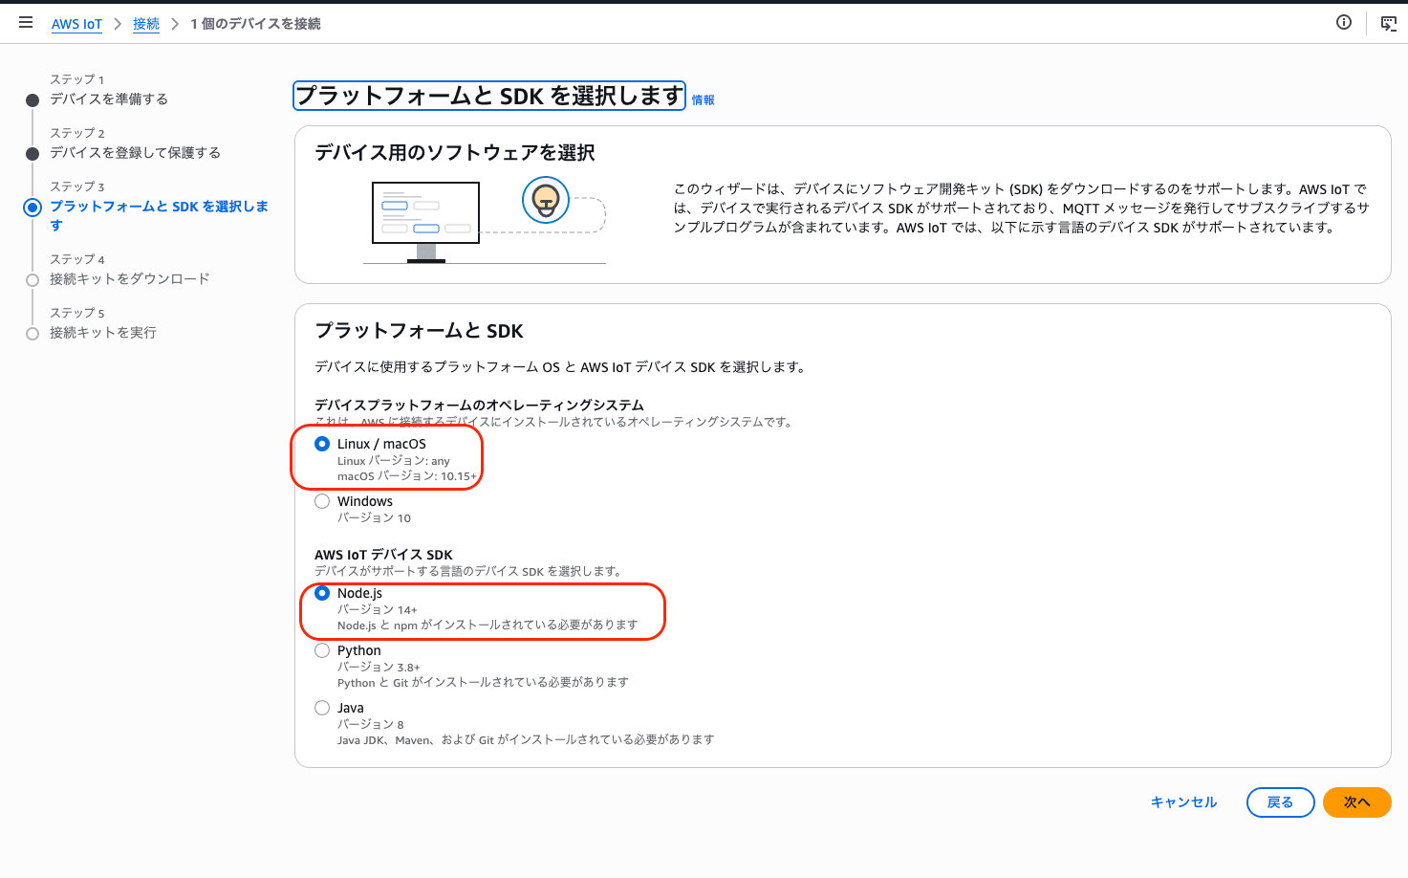
Task: Click step 4 接続キットをダウンロード
Action: coord(129,279)
